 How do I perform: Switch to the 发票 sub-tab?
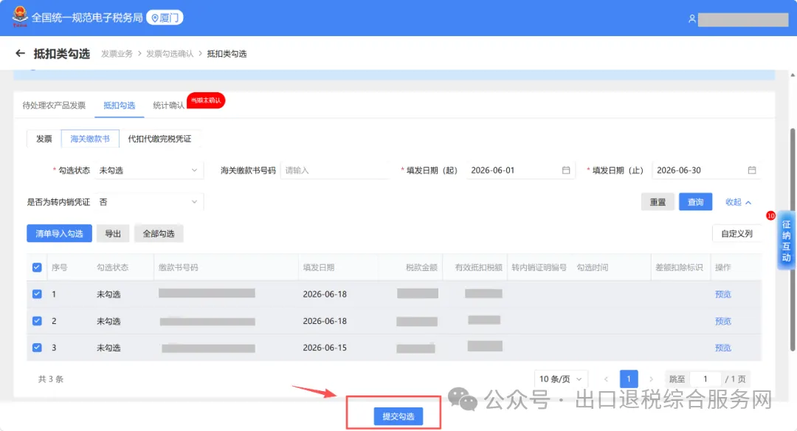(x=44, y=139)
